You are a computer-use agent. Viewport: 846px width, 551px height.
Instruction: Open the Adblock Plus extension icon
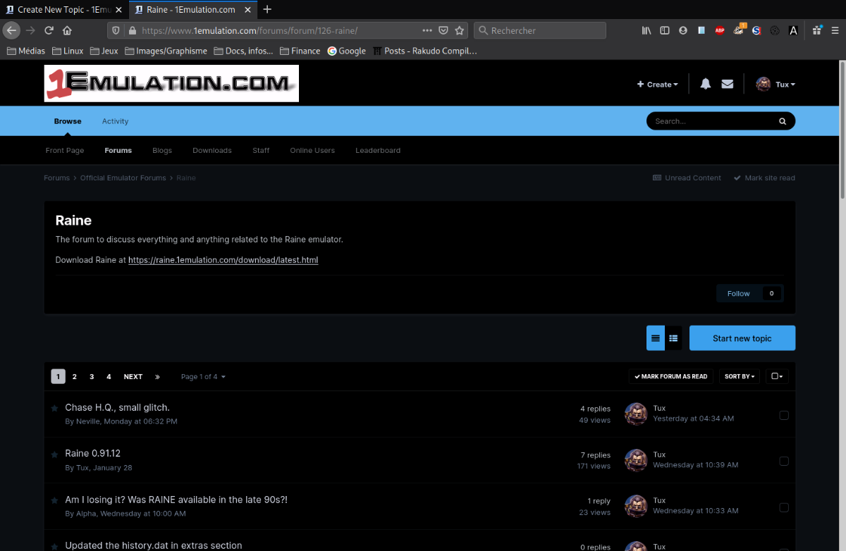tap(720, 30)
